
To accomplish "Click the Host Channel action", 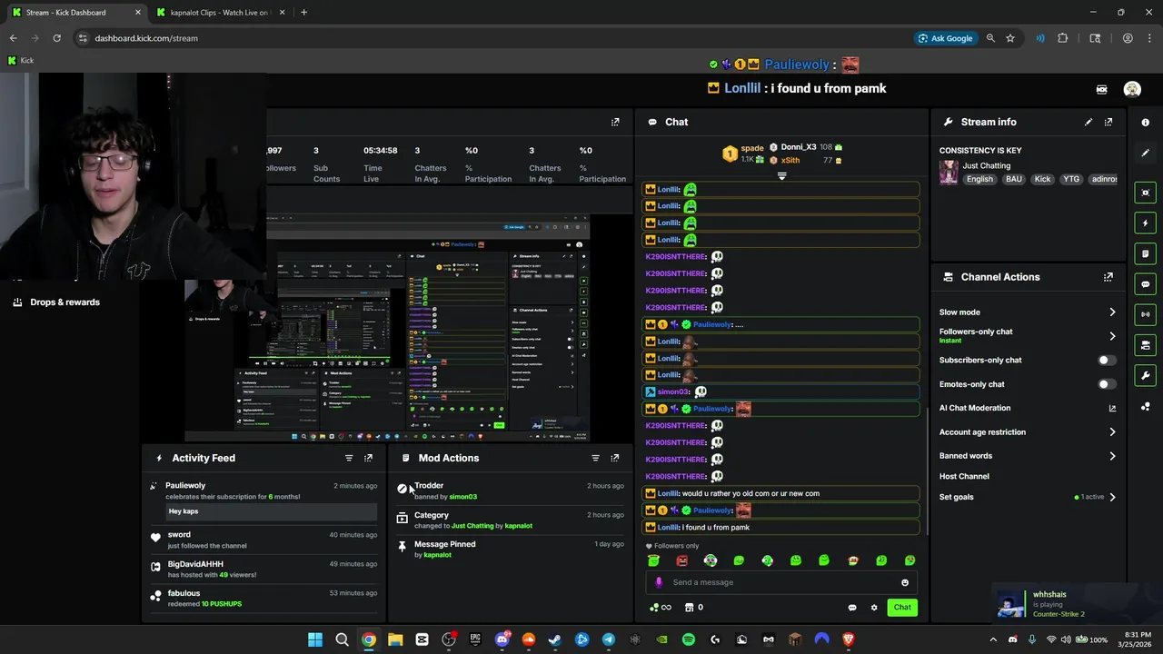I will point(964,476).
